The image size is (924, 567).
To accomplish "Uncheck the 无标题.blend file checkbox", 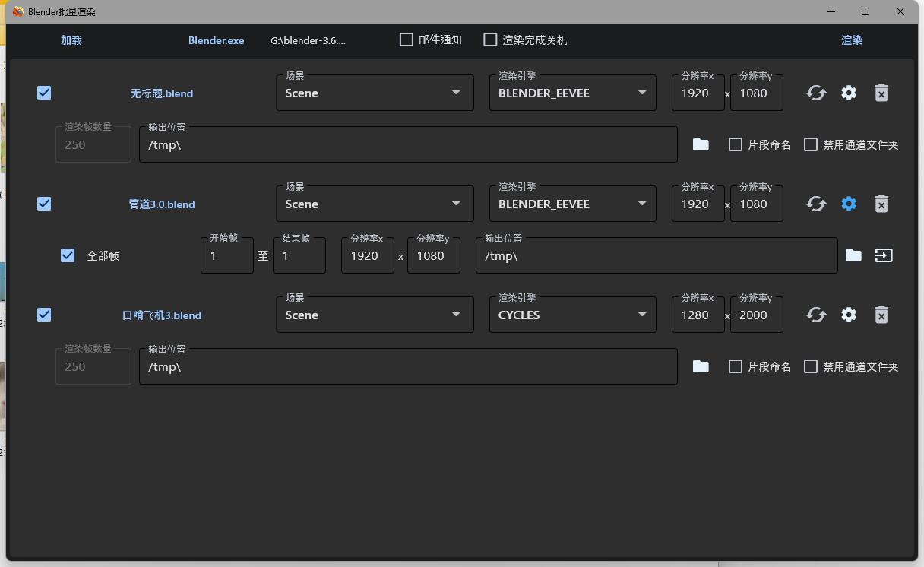I will click(44, 93).
